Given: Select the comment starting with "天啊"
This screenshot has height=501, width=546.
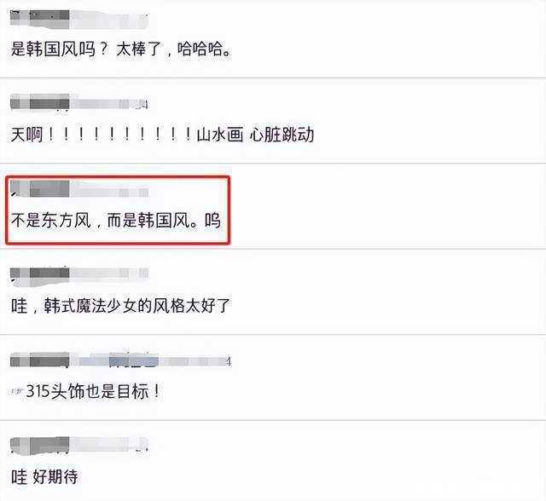Looking at the screenshot, I should pyautogui.click(x=162, y=135).
